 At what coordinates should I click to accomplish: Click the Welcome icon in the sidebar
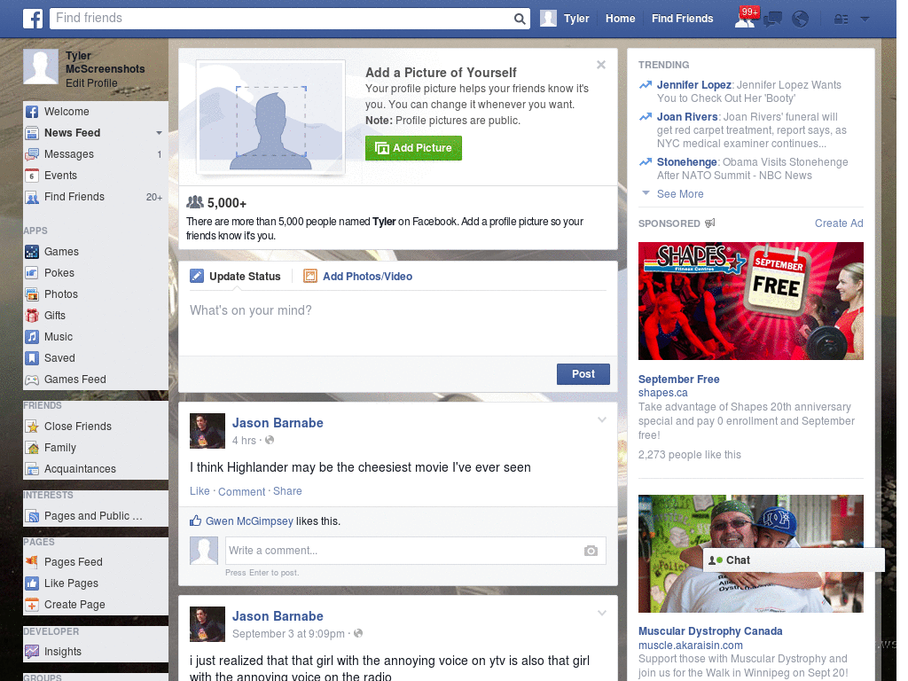[32, 112]
